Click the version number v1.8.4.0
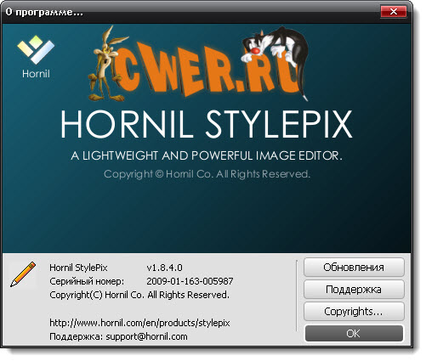 point(164,268)
